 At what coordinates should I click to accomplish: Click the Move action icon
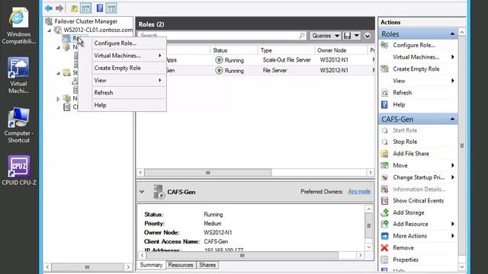[384, 165]
